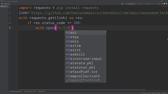Open the '4 spaces' indent setting

[153, 93]
